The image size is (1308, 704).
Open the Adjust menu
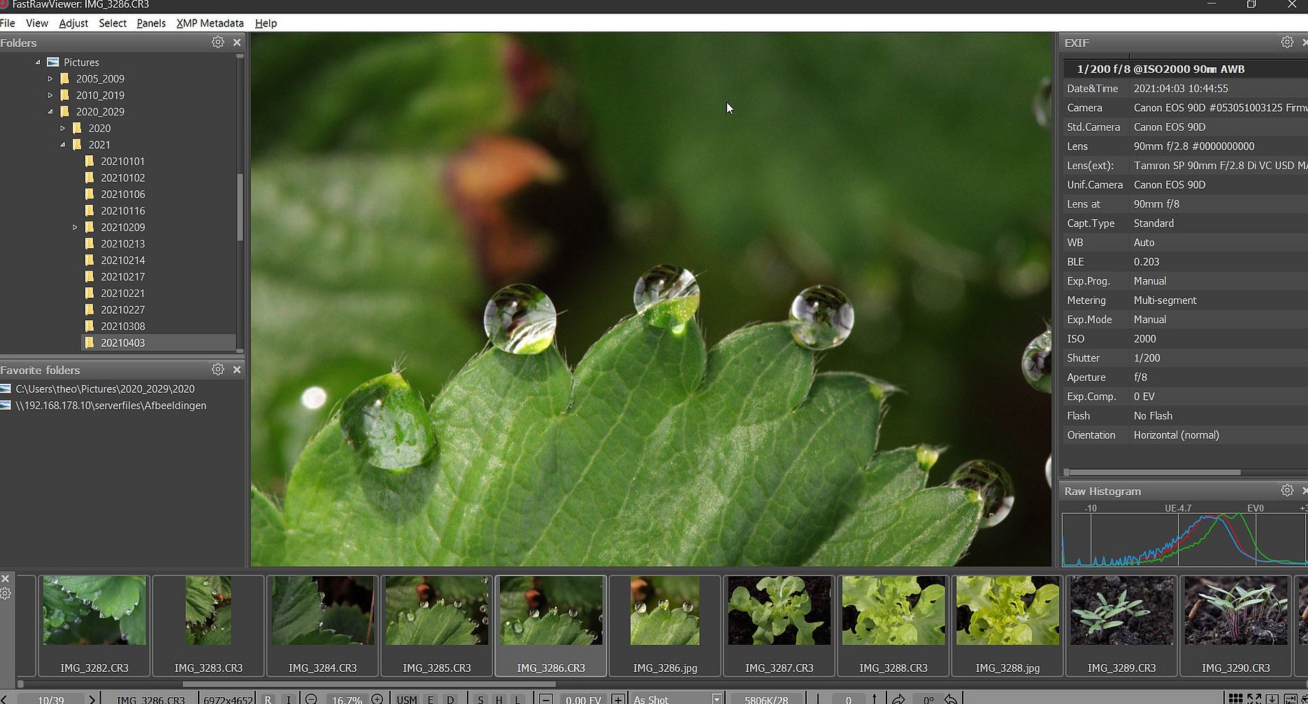[x=73, y=23]
